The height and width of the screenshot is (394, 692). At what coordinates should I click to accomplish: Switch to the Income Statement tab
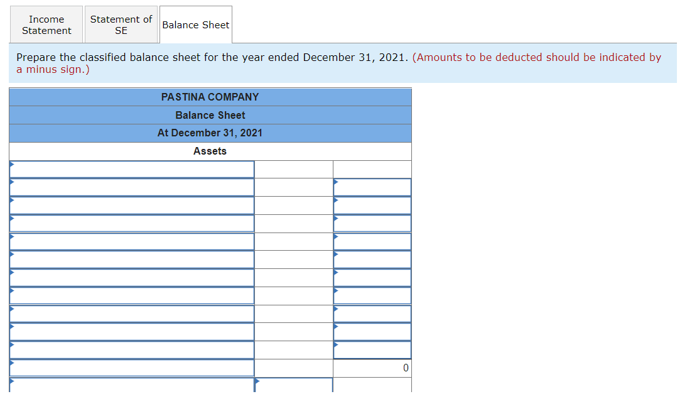pos(46,25)
